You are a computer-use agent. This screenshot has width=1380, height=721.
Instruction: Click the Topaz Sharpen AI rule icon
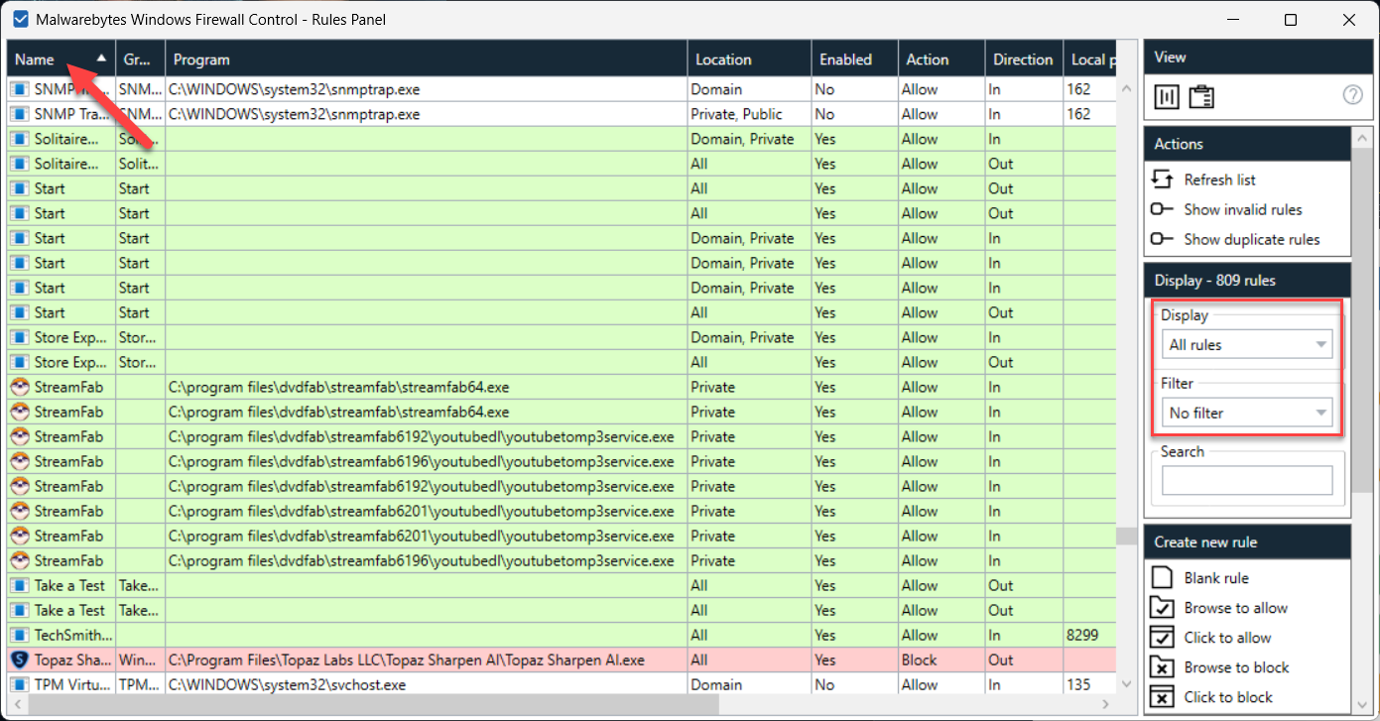19,660
